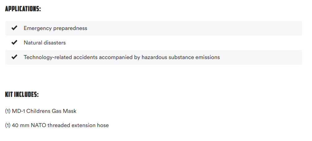Click the "(1)" quantity before 40 mm
312x141 pixels.
click(x=8, y=125)
